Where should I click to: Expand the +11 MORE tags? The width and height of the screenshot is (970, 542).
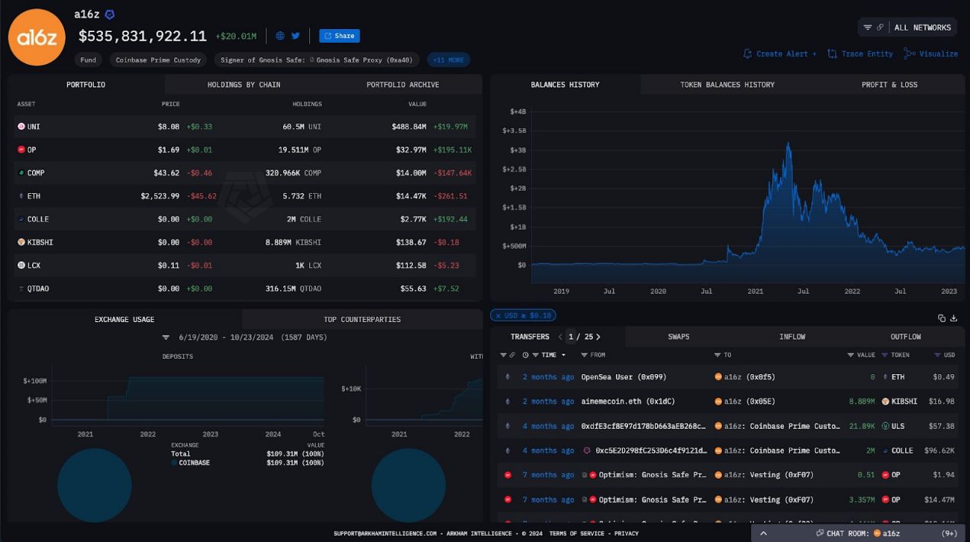[448, 60]
